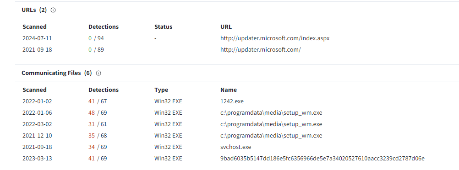459x170 pixels.
Task: Open the http://updater.microsoft.com/ URL entry
Action: [261, 50]
